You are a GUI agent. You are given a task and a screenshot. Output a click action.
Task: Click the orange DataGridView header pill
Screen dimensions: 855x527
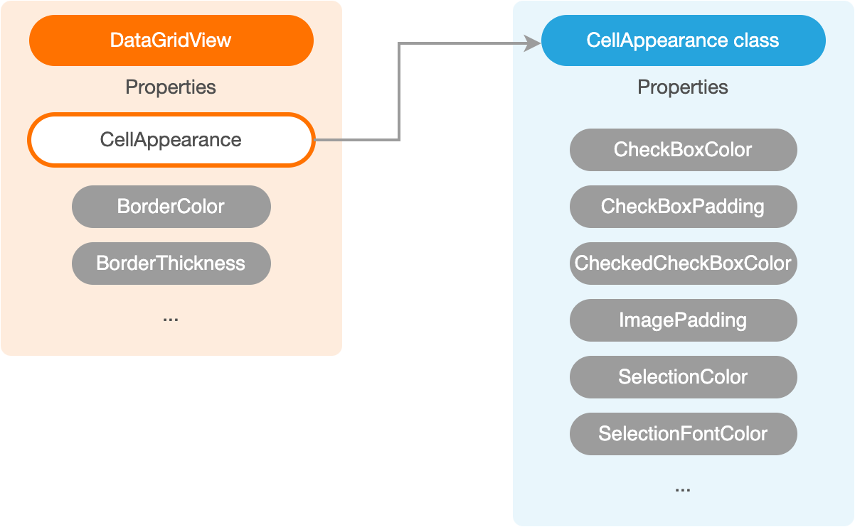pyautogui.click(x=171, y=40)
